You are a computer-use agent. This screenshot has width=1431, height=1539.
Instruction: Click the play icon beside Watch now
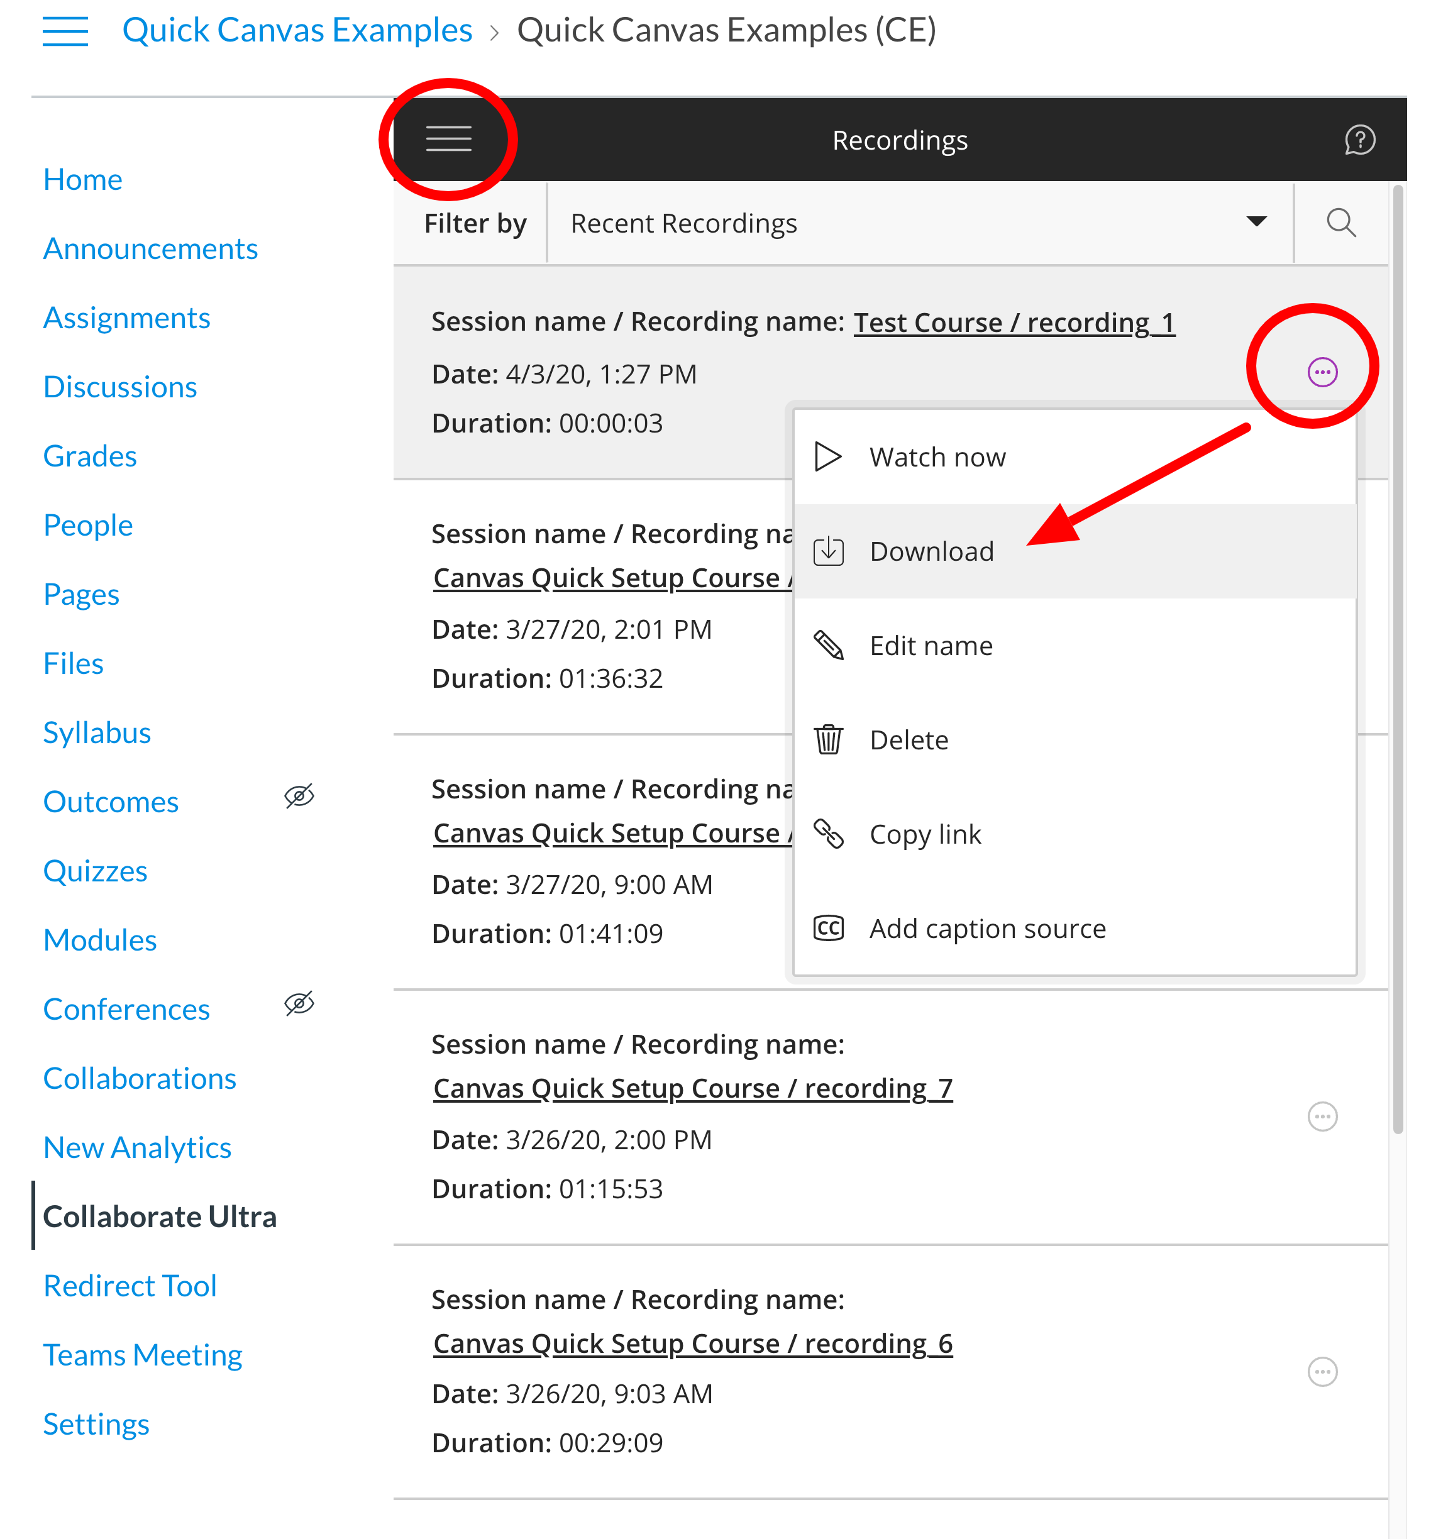click(x=828, y=457)
